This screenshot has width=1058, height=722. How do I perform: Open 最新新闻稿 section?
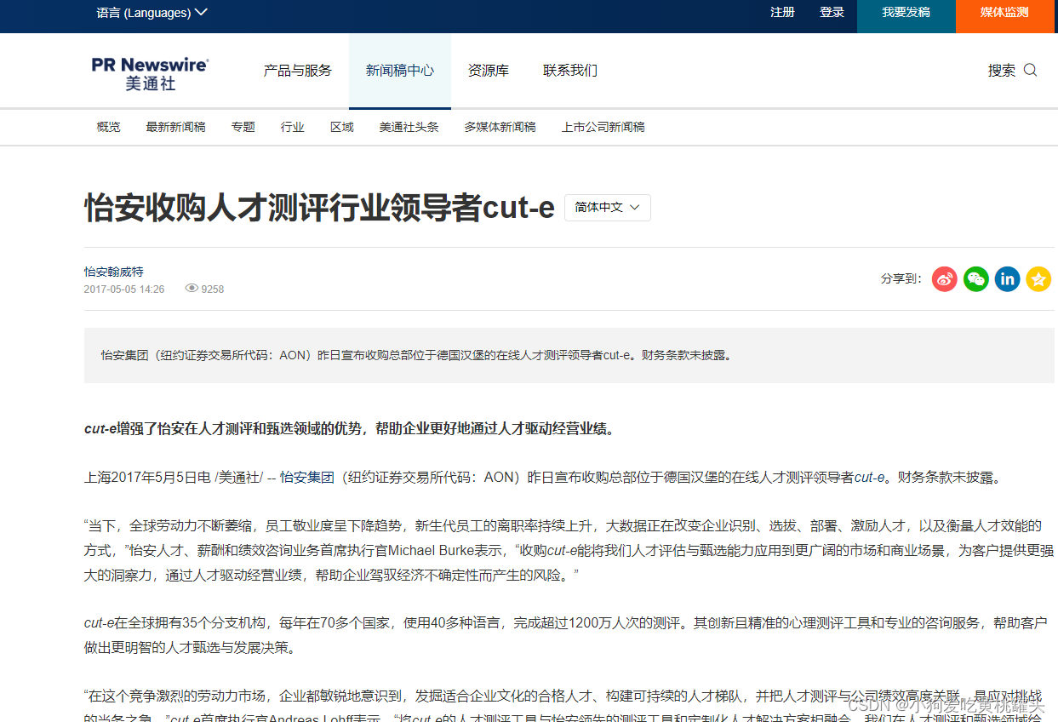tap(175, 127)
